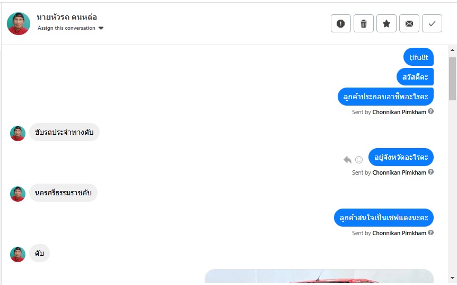The height and width of the screenshot is (285, 457).
Task: Open the red car image attachment
Action: pyautogui.click(x=319, y=277)
